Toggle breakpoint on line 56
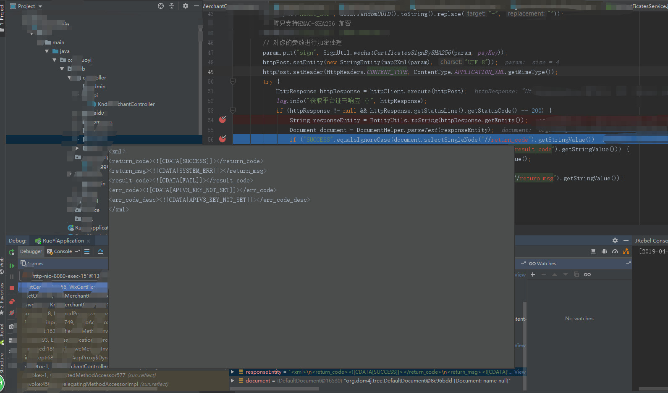This screenshot has height=393, width=668. tap(223, 139)
